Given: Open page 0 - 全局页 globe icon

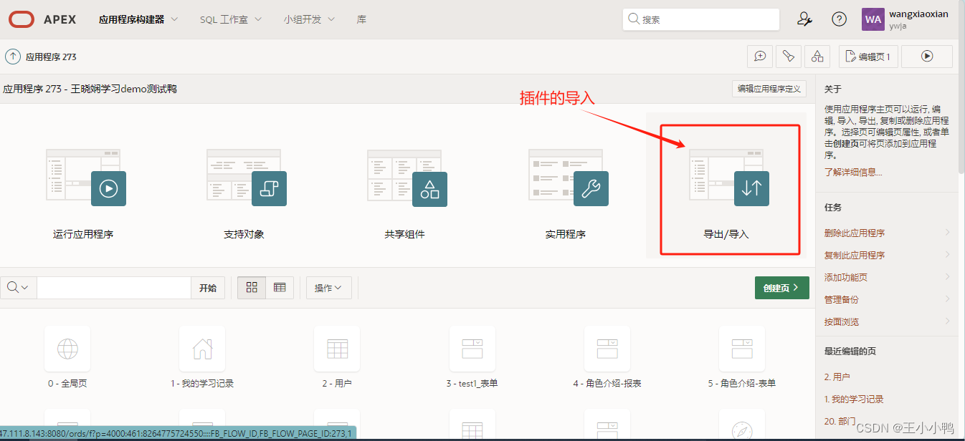Looking at the screenshot, I should [x=67, y=349].
